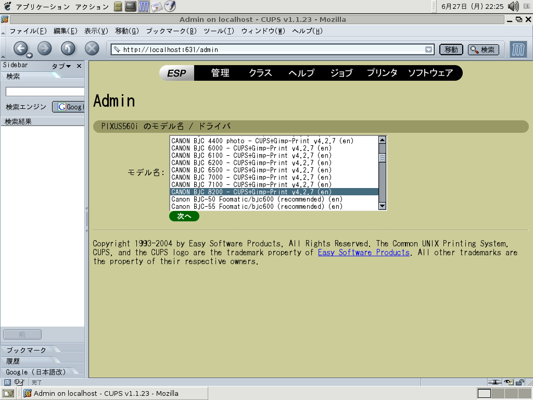Click the green 次へ button
Image resolution: width=533 pixels, height=400 pixels.
[184, 216]
